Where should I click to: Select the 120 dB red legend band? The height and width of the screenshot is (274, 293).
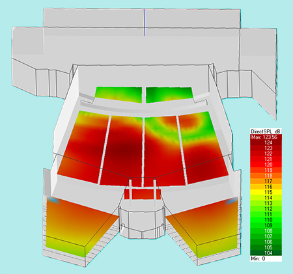266,165
